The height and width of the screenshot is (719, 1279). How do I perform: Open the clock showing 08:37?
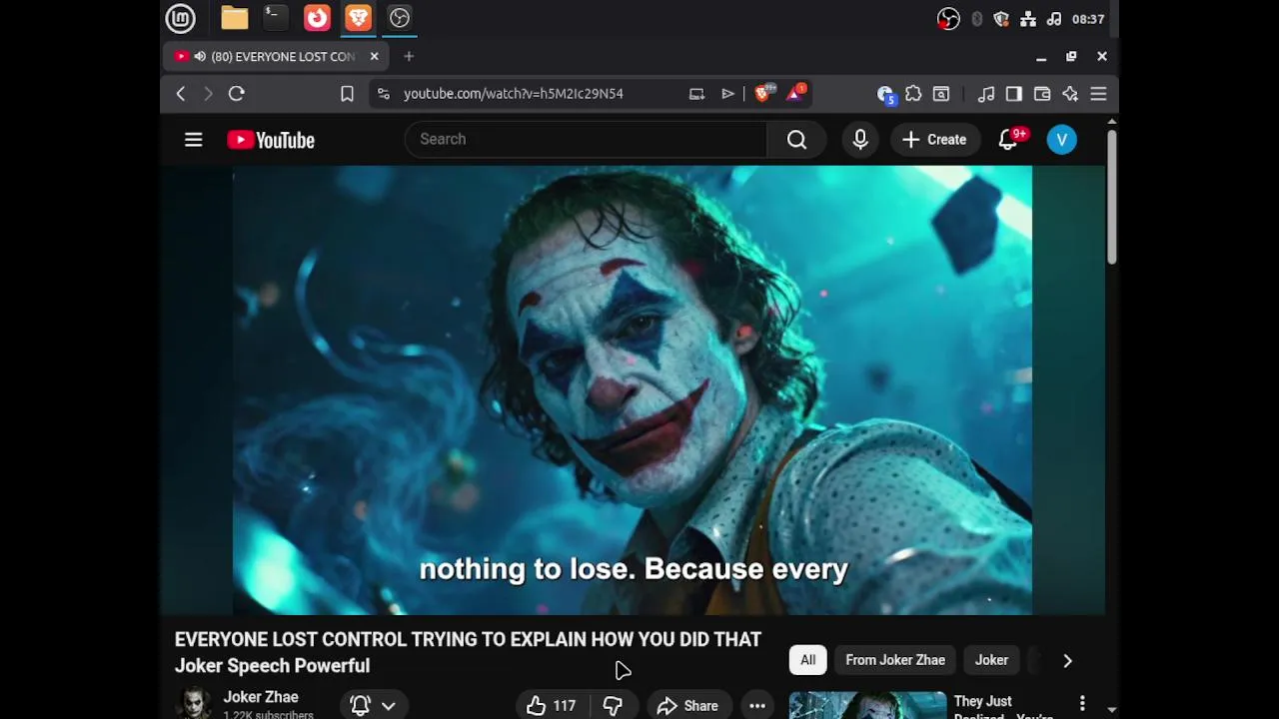click(x=1088, y=19)
